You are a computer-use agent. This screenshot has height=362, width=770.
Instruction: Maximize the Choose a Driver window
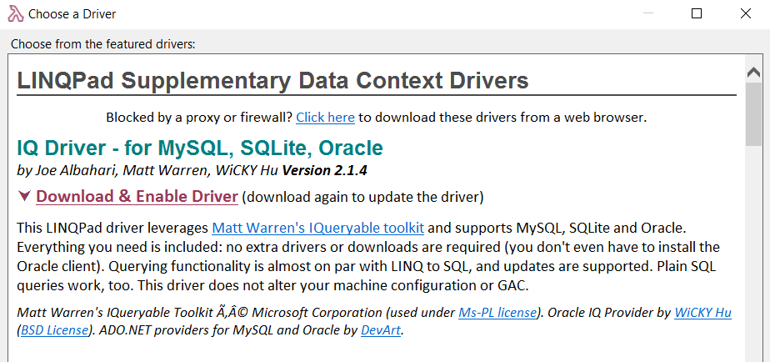click(x=697, y=14)
